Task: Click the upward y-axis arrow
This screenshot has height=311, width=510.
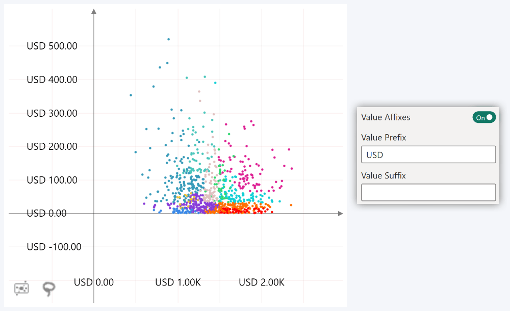Action: pyautogui.click(x=94, y=10)
